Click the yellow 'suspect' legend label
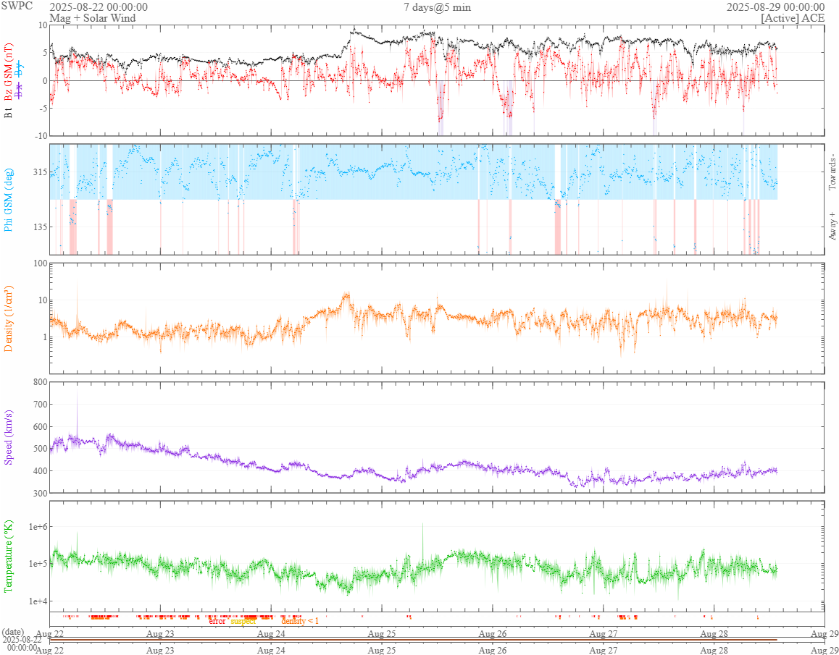 [243, 621]
